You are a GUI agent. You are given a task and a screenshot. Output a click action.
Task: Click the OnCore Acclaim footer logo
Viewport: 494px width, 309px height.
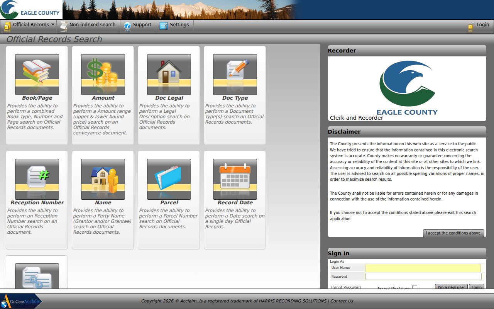[21, 301]
